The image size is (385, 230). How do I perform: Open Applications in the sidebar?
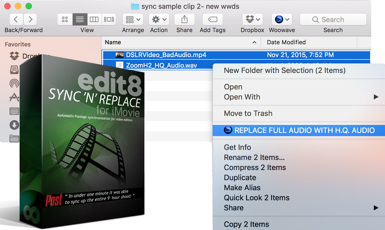coord(14,97)
